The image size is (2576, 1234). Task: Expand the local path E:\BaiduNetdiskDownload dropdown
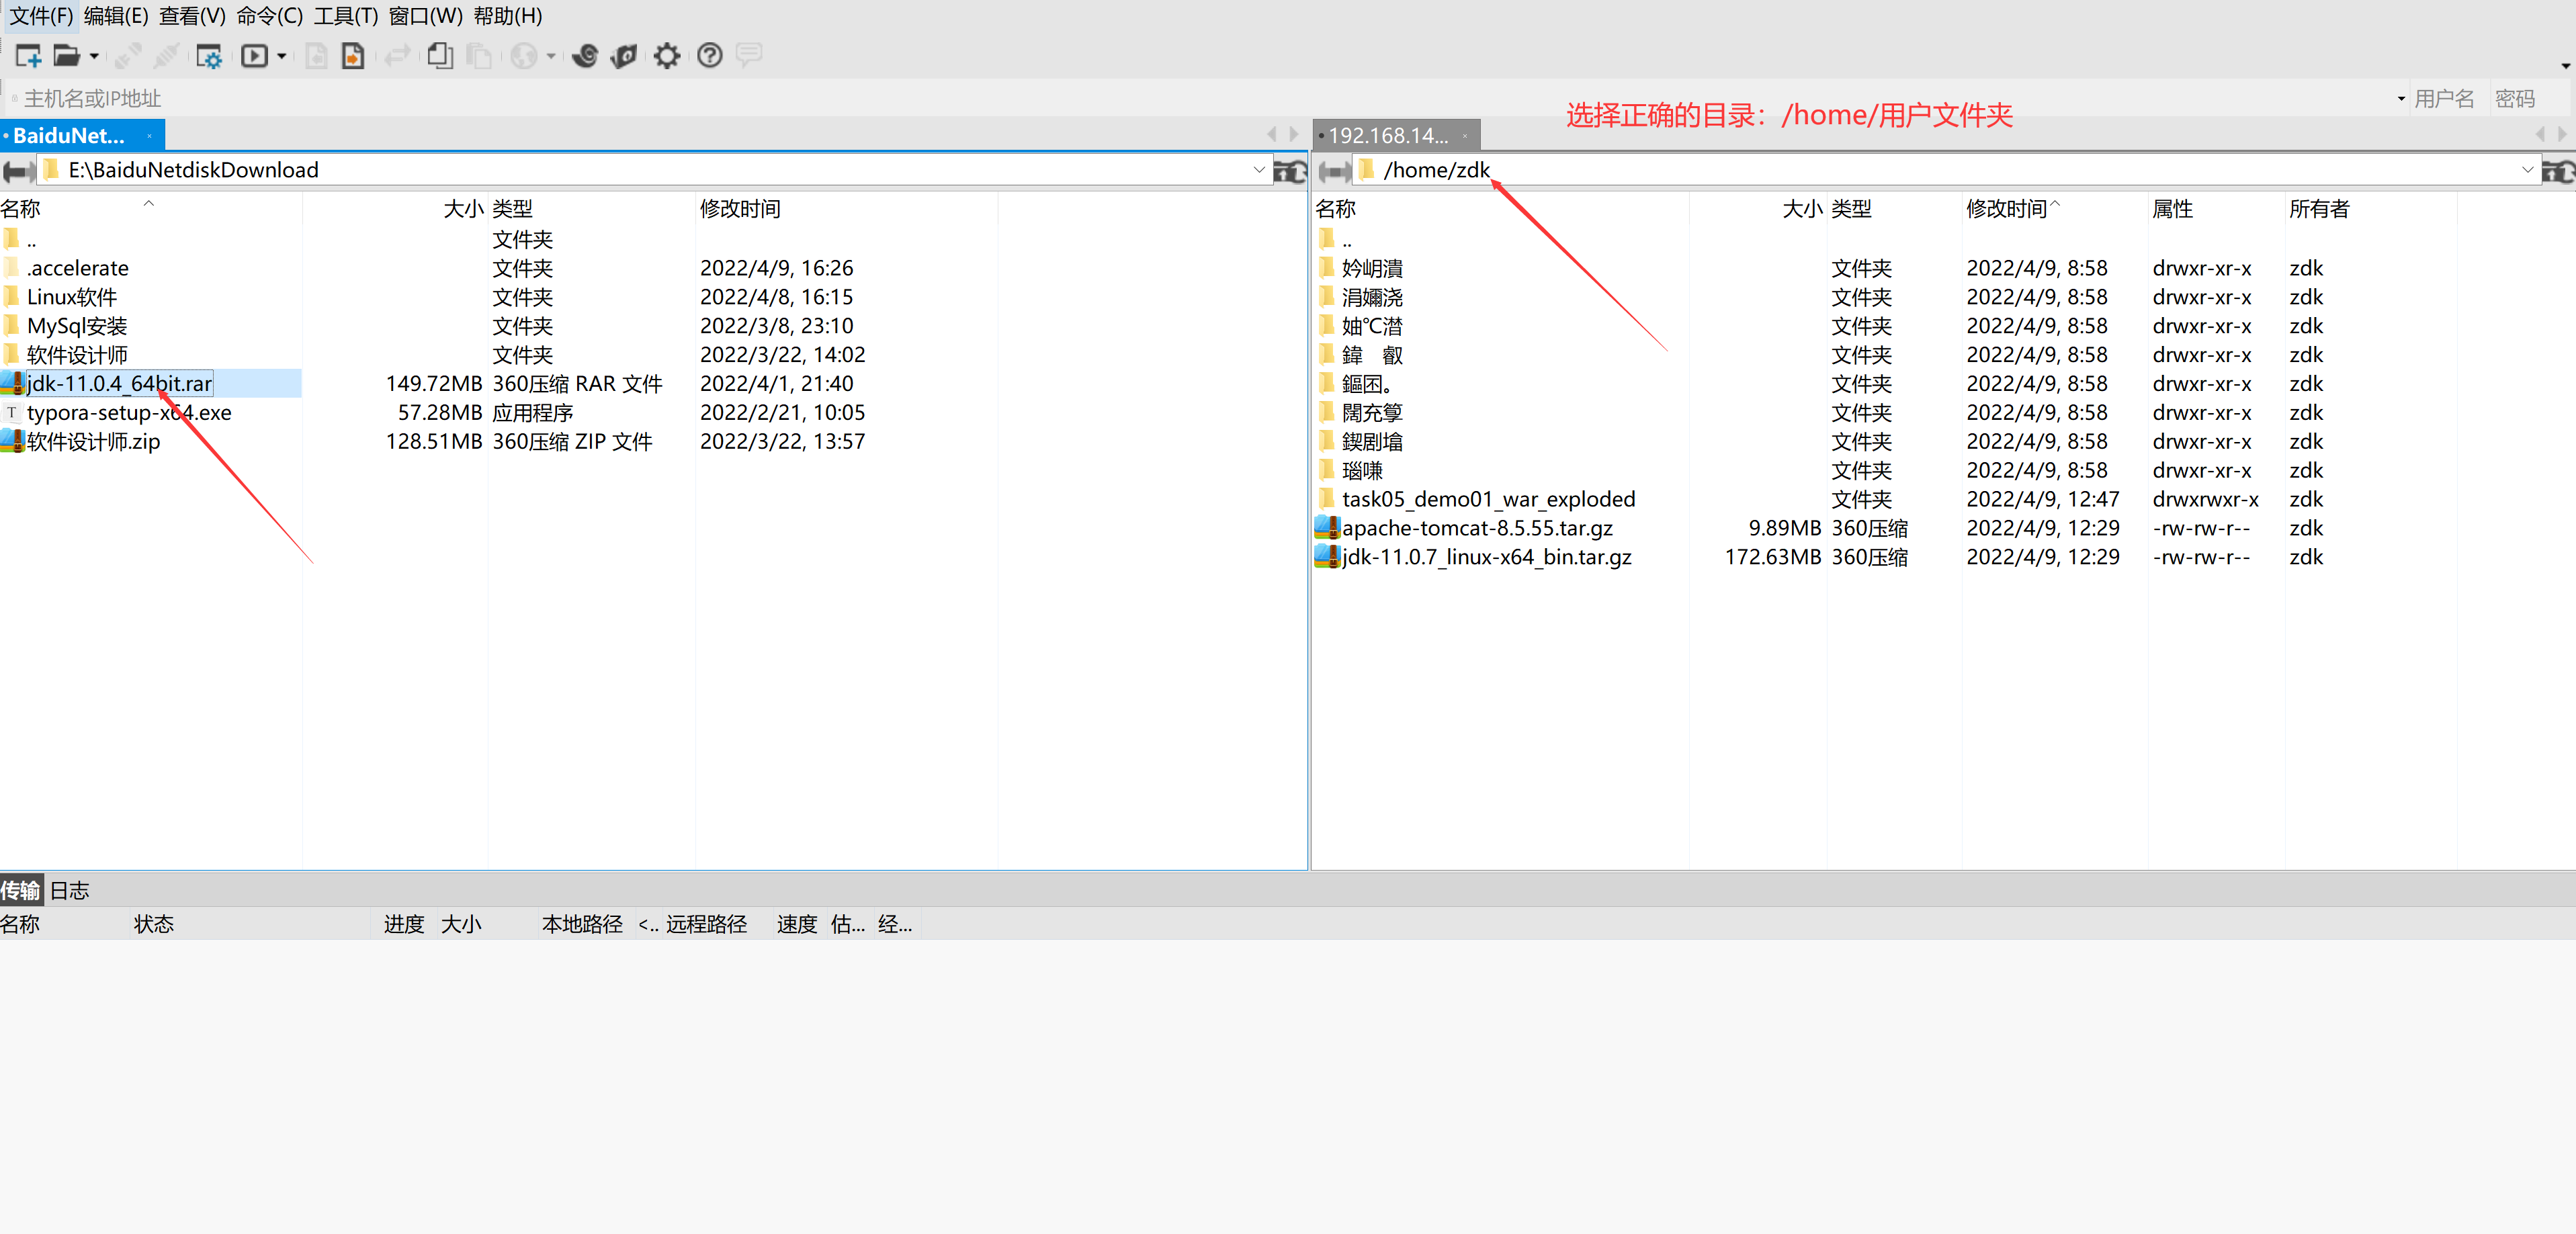tap(1259, 170)
